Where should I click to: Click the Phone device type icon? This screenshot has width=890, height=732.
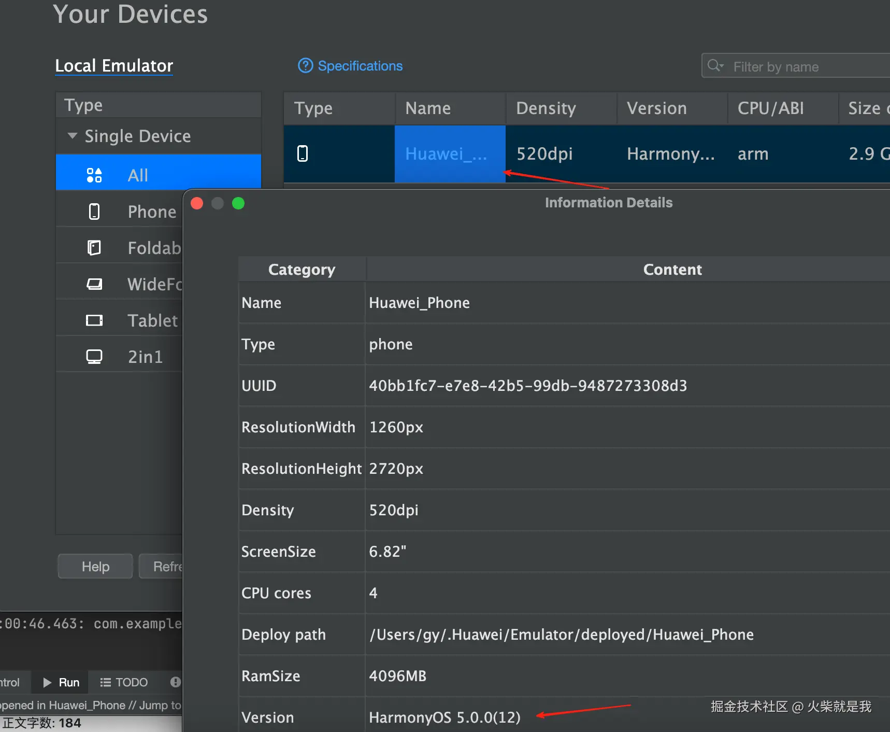click(x=94, y=212)
